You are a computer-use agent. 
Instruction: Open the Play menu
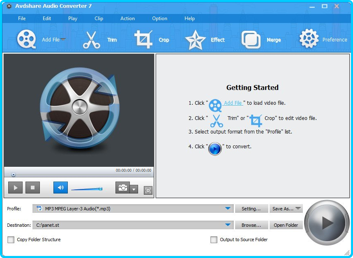point(73,18)
